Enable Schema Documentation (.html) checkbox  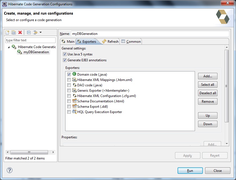pyautogui.click(x=69, y=101)
